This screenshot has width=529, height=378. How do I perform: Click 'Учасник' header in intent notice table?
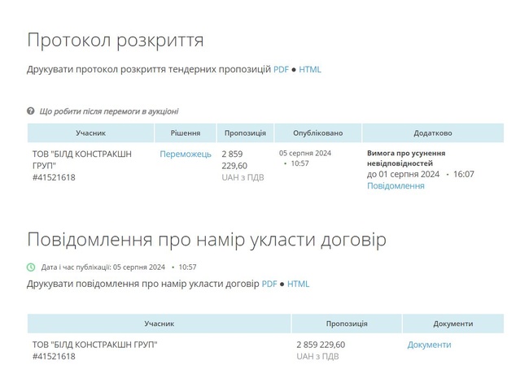160,324
